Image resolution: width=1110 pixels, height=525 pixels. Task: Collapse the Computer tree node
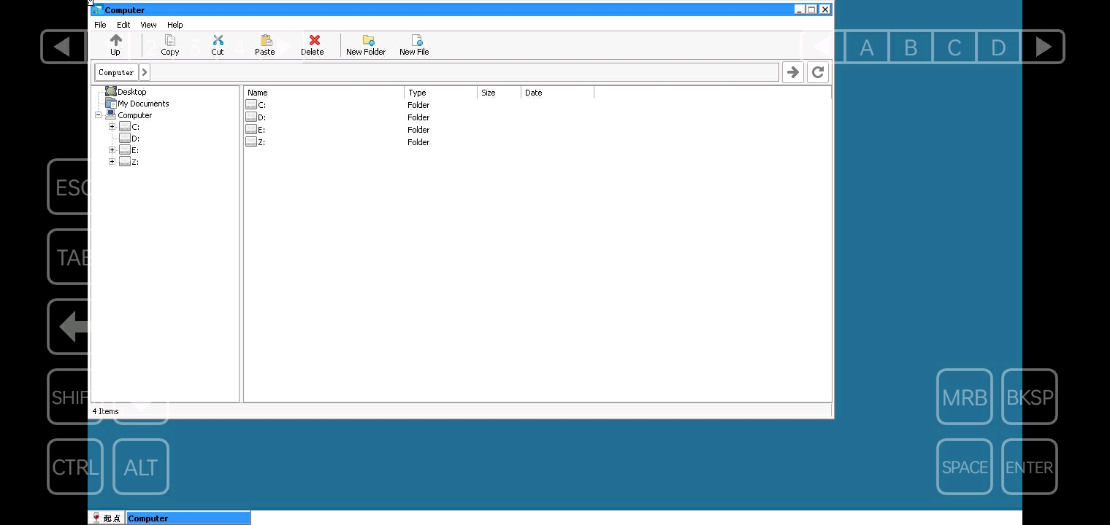99,115
